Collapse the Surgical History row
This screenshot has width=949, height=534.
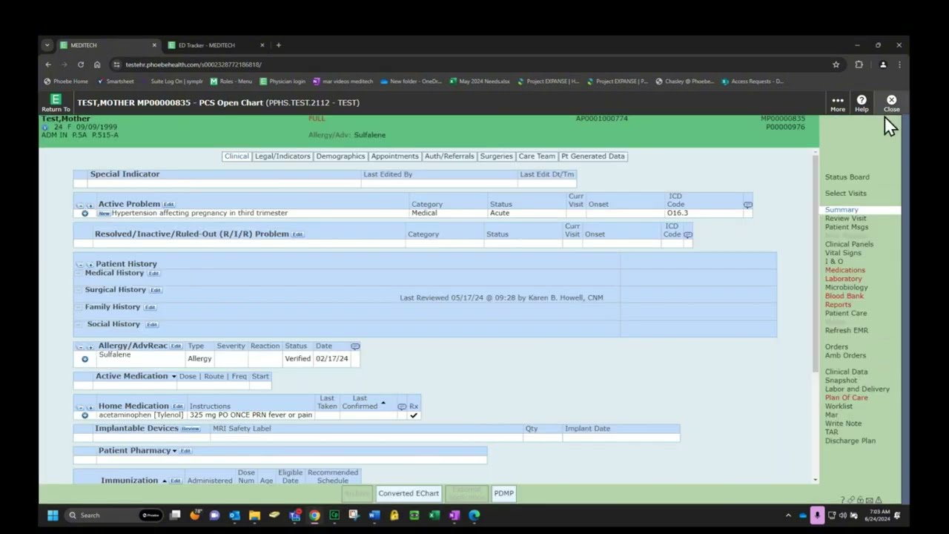pos(79,291)
